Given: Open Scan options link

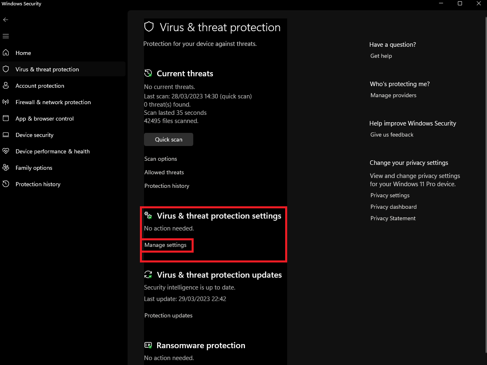Looking at the screenshot, I should coord(161,159).
